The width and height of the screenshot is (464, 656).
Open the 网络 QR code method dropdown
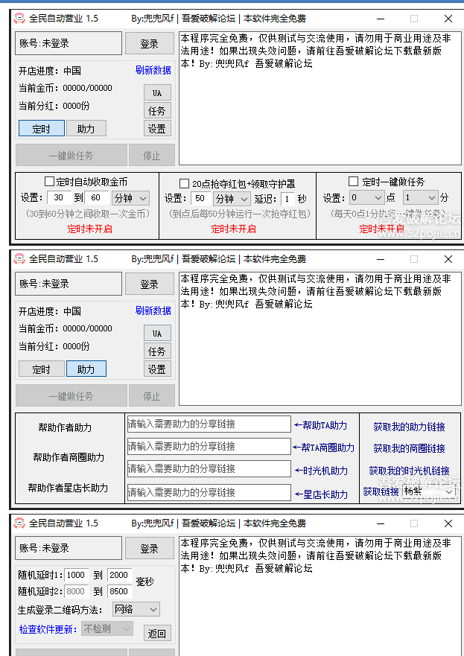[x=136, y=609]
